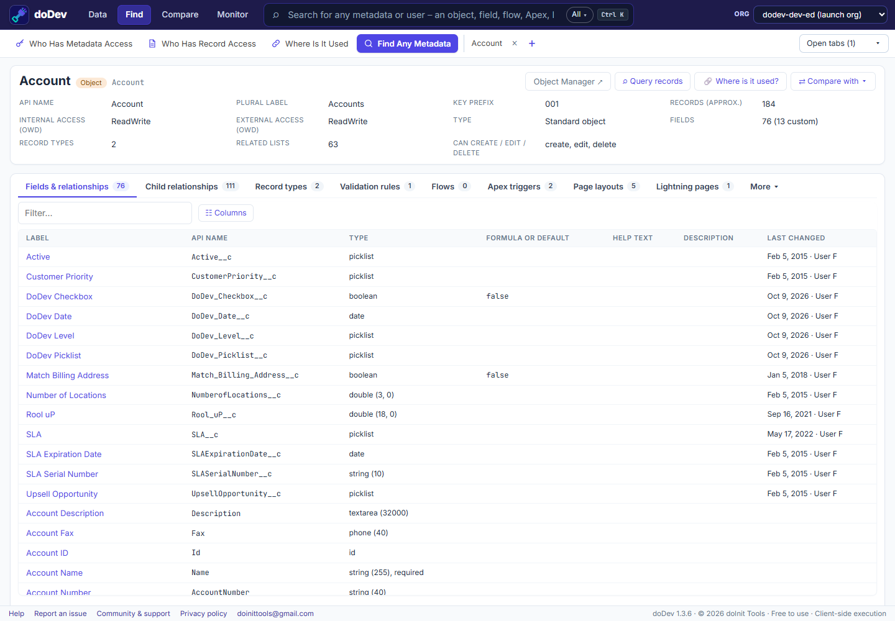Expand the Open tabs (1) dropdown
Screen dimensions: 895x621
click(843, 43)
